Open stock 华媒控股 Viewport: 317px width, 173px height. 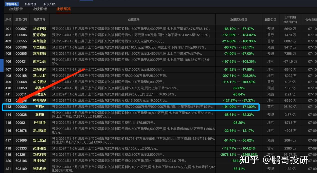(40, 29)
